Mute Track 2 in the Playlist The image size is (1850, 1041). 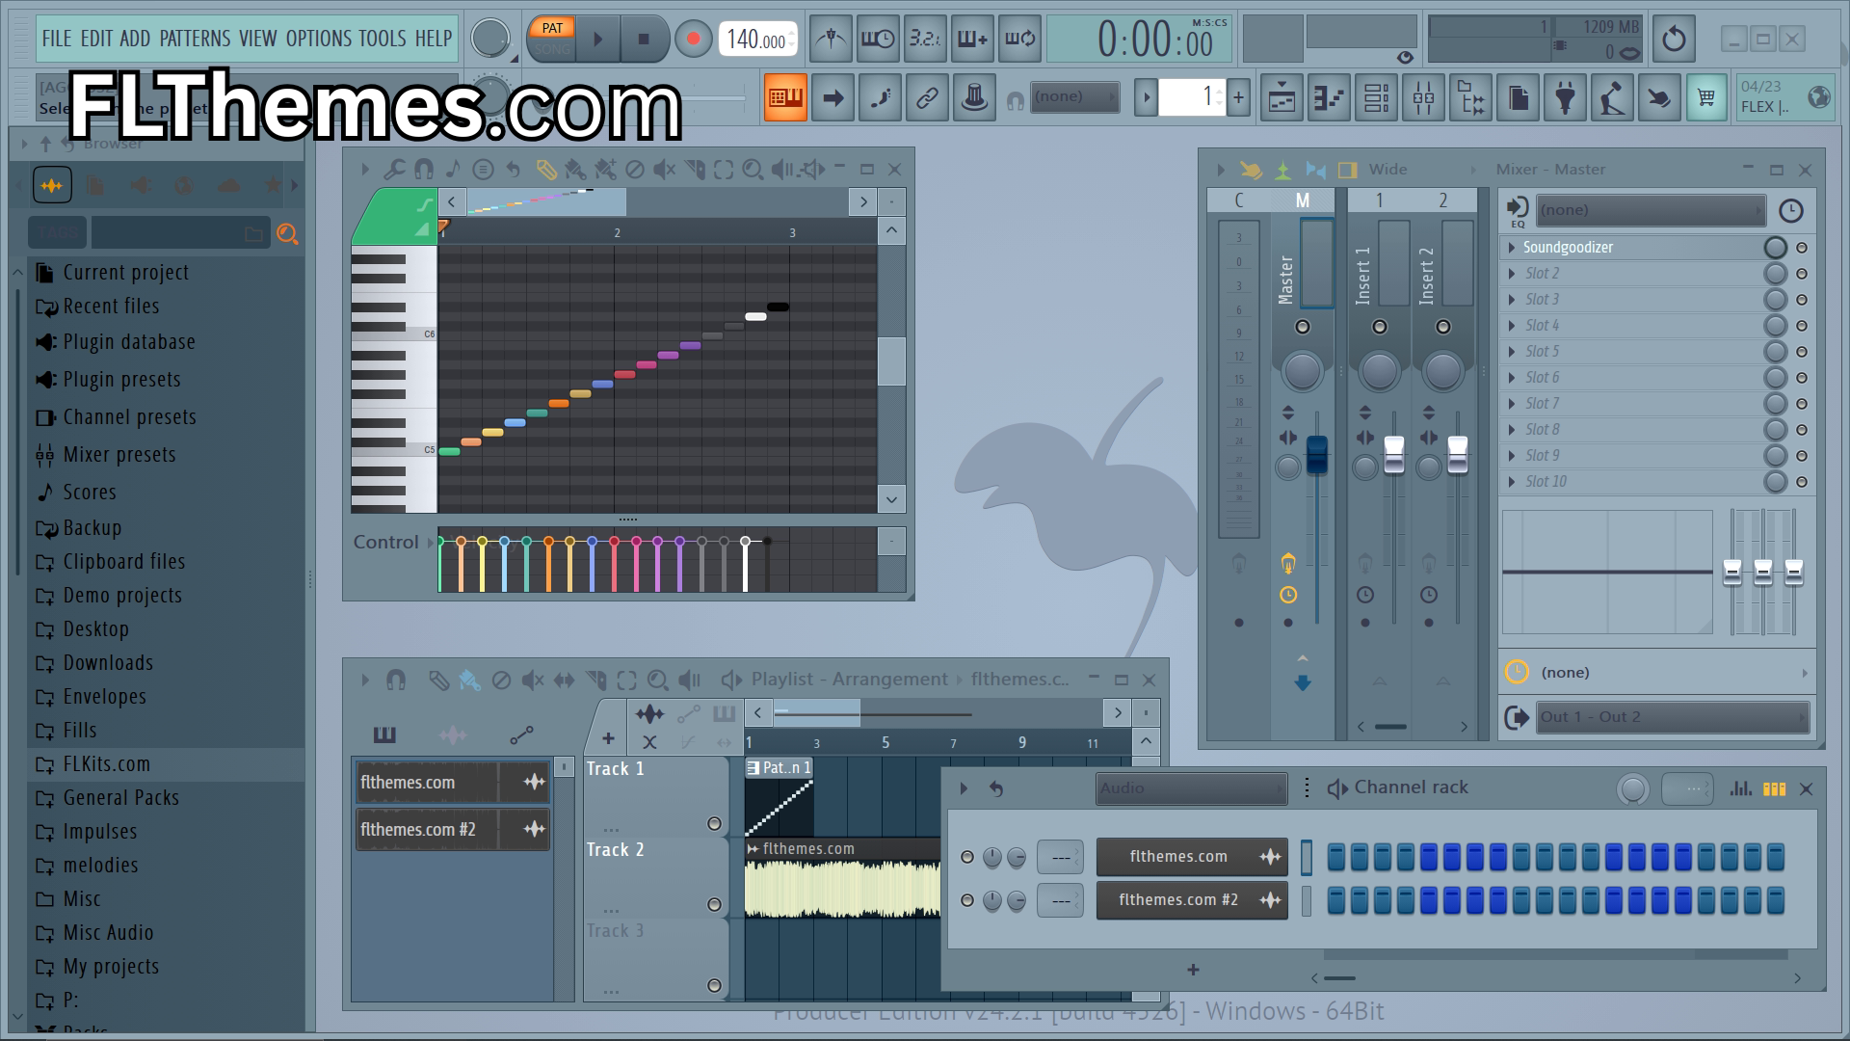click(x=714, y=904)
